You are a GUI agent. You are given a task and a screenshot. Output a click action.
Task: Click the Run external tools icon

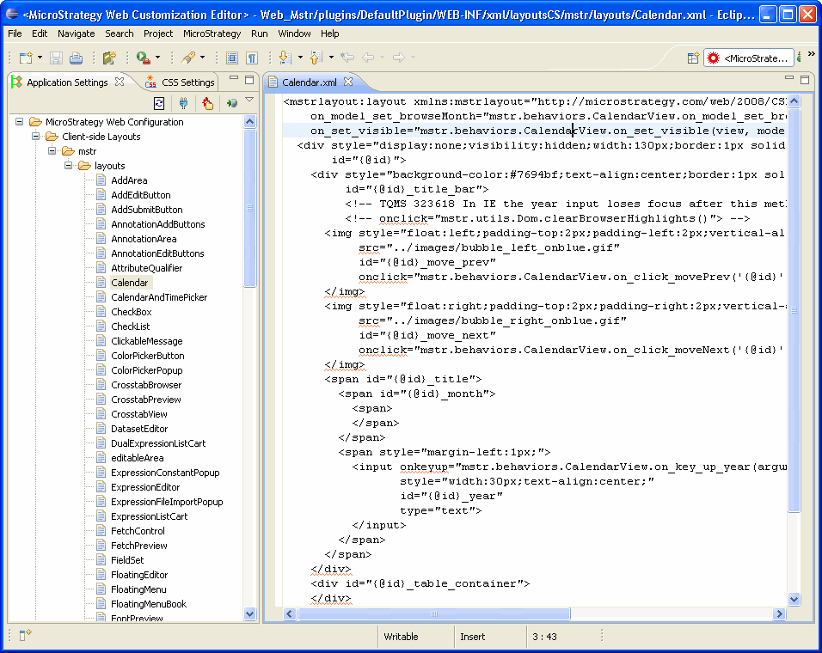coord(143,58)
